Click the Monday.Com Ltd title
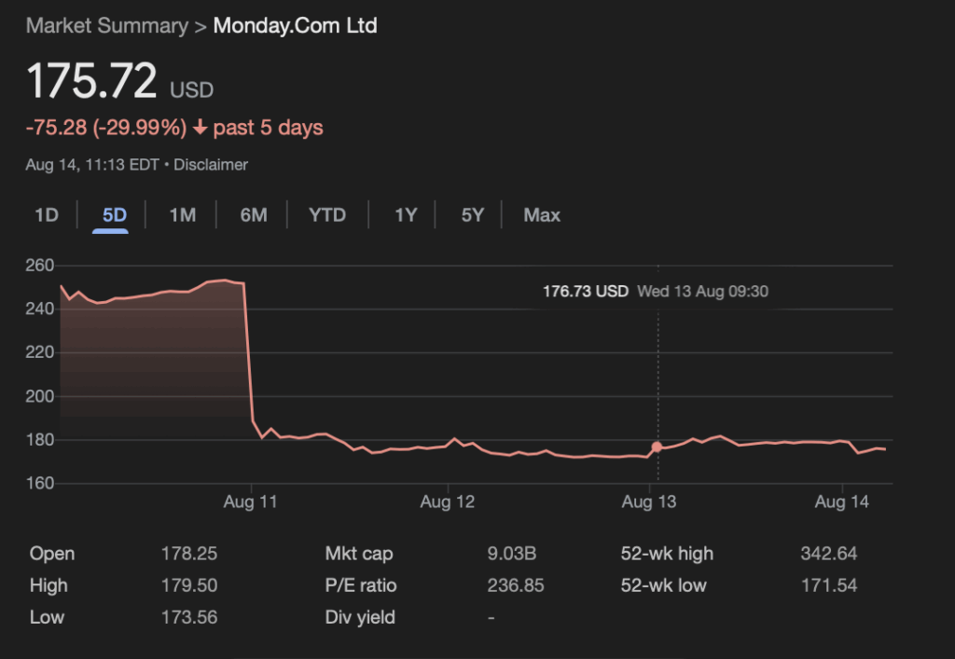Image resolution: width=955 pixels, height=659 pixels. point(295,25)
